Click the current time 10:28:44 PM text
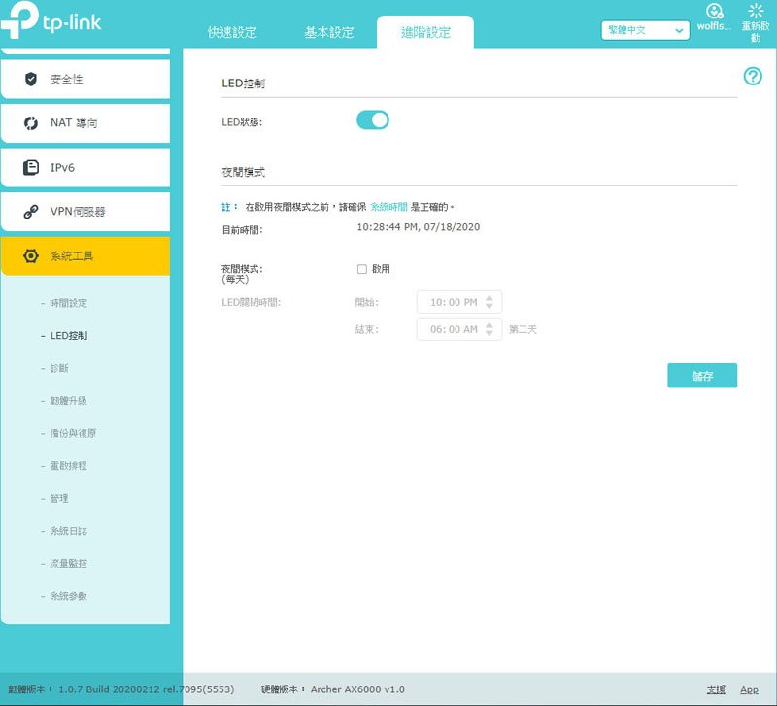Image resolution: width=777 pixels, height=706 pixels. pos(419,227)
